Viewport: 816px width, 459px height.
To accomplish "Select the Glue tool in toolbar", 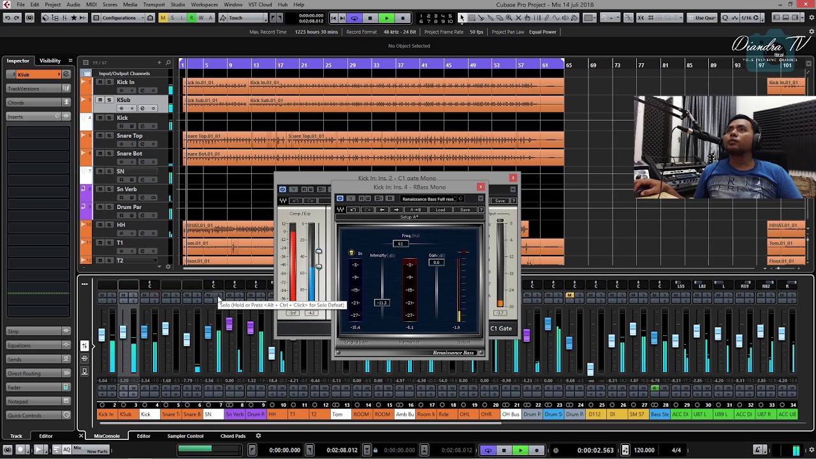I will point(491,18).
